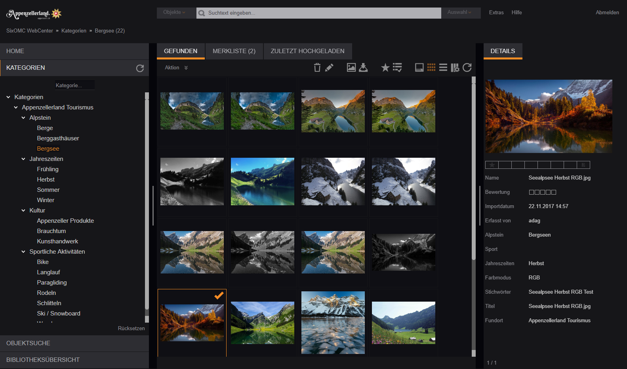Screen dimensions: 627x369
Task: Switch to the Merkliste (2) tab
Action: pos(234,51)
